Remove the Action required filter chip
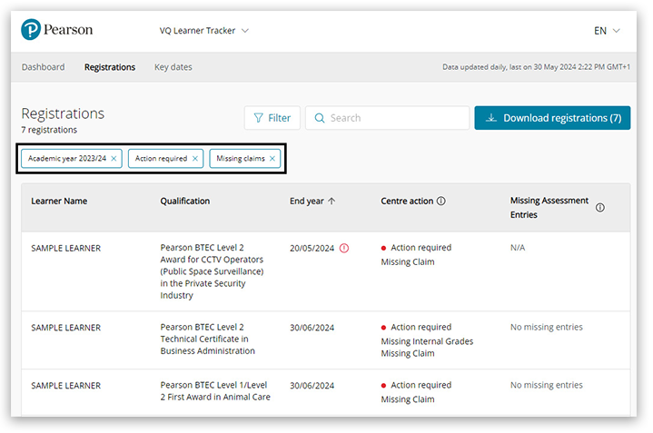This screenshot has height=433, width=653. [x=195, y=159]
